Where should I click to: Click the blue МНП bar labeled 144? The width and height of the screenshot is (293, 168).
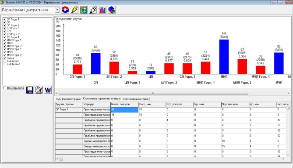pos(224,57)
